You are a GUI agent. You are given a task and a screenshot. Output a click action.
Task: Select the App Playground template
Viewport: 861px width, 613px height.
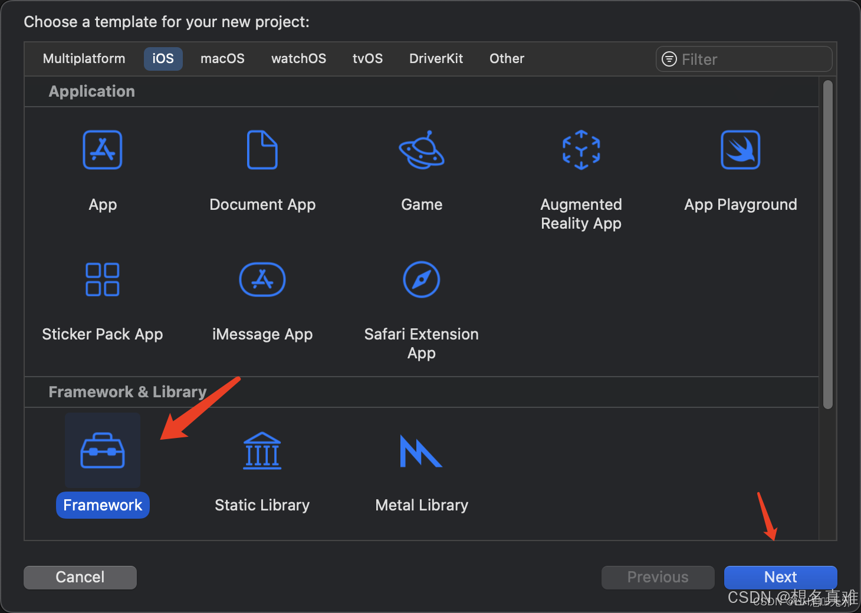(x=740, y=150)
